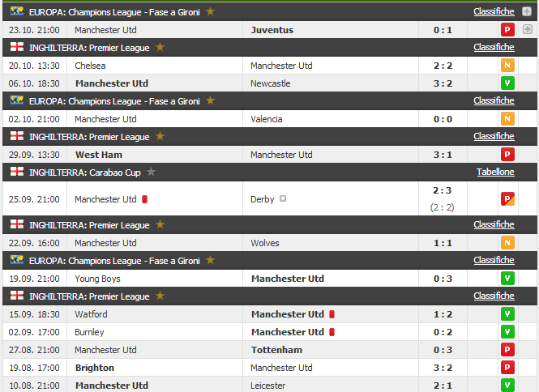Viewport: 539px width, 392px height.
Task: Toggle star for first Premier League header
Action: pyautogui.click(x=160, y=47)
